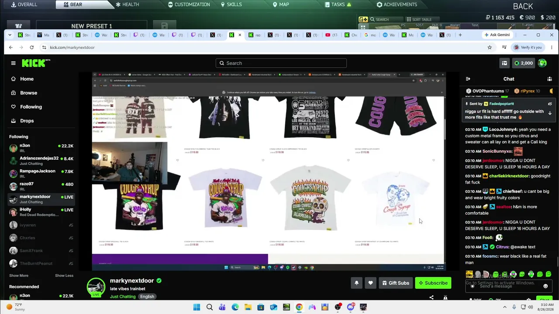This screenshot has height=314, width=559.
Task: Open n3on's channel in Following list
Action: 41,148
